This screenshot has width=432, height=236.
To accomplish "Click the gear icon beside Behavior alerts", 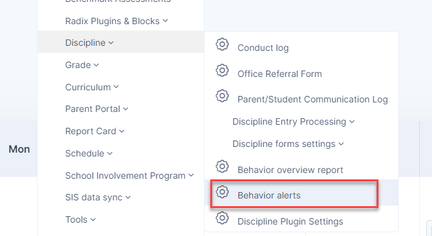I will tap(222, 191).
